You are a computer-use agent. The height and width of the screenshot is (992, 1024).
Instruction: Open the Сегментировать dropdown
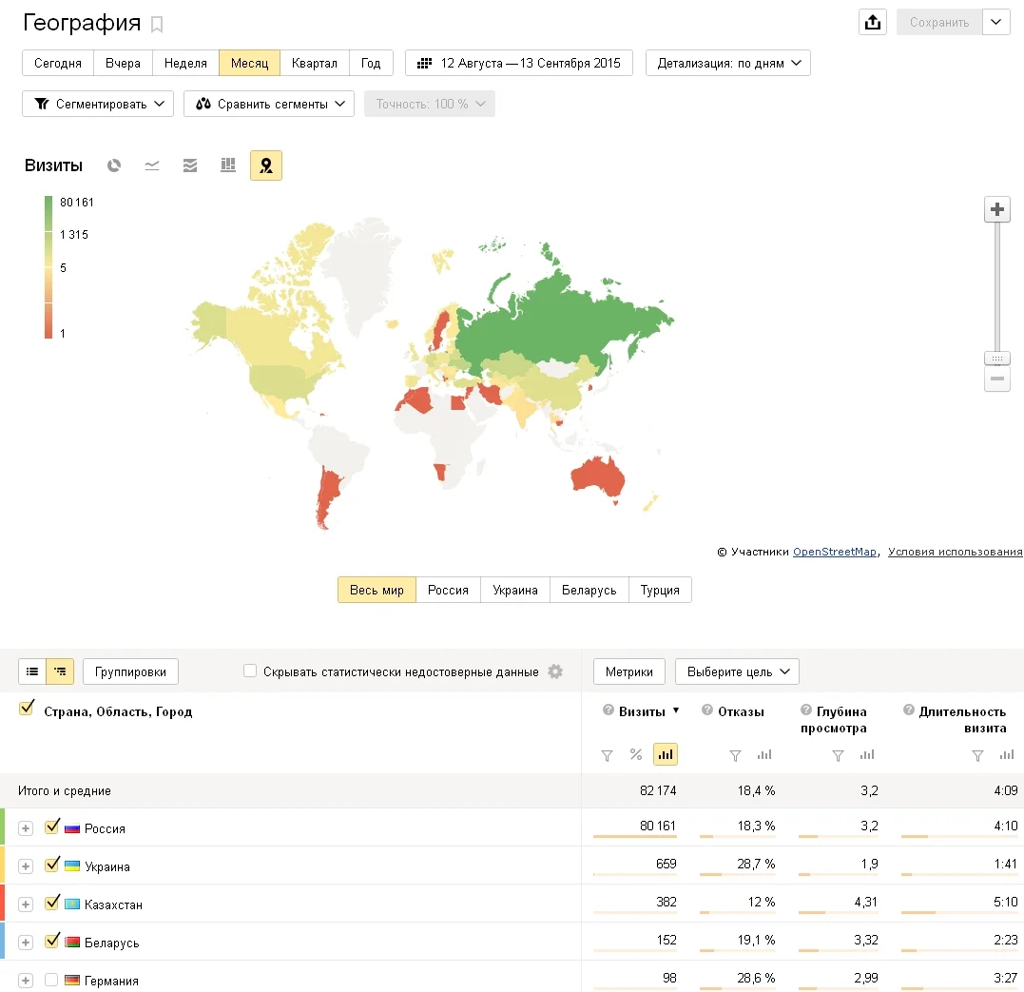click(x=98, y=104)
